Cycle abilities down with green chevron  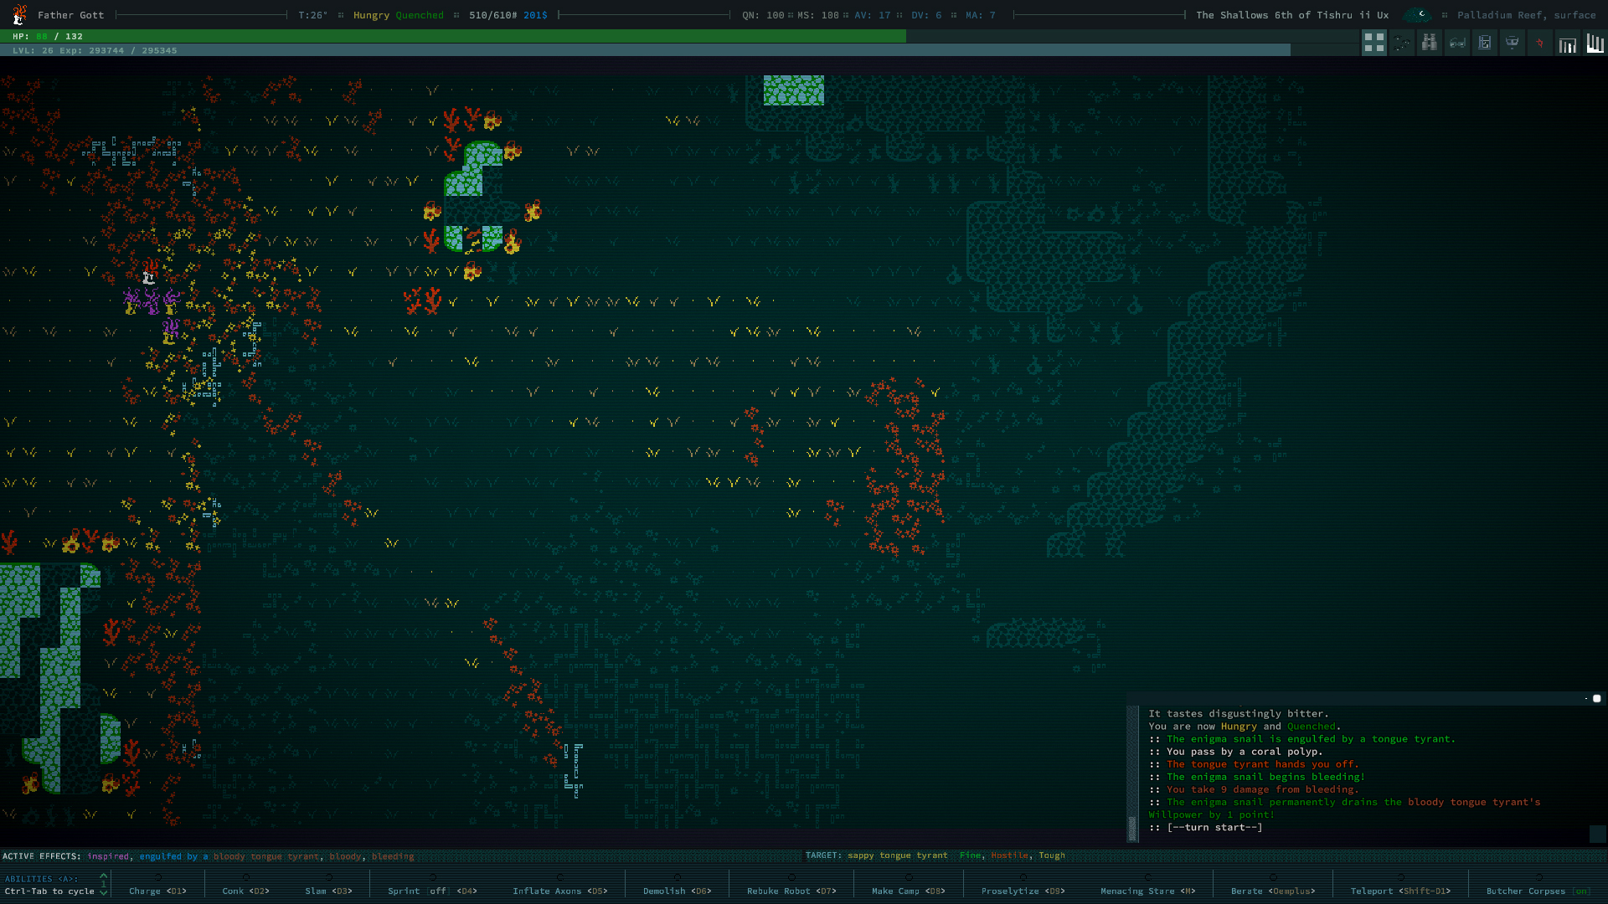pyautogui.click(x=103, y=892)
